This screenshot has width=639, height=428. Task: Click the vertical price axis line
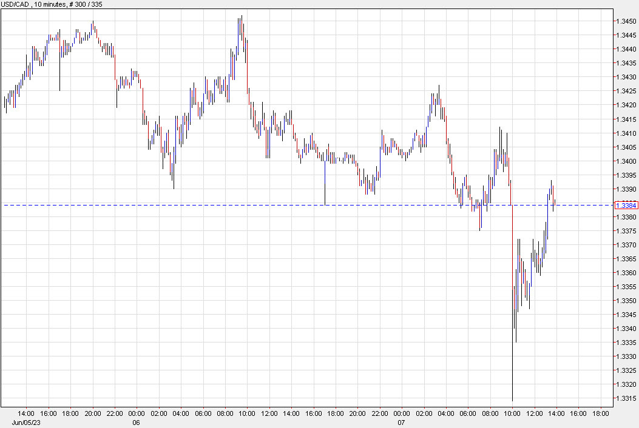click(x=614, y=212)
